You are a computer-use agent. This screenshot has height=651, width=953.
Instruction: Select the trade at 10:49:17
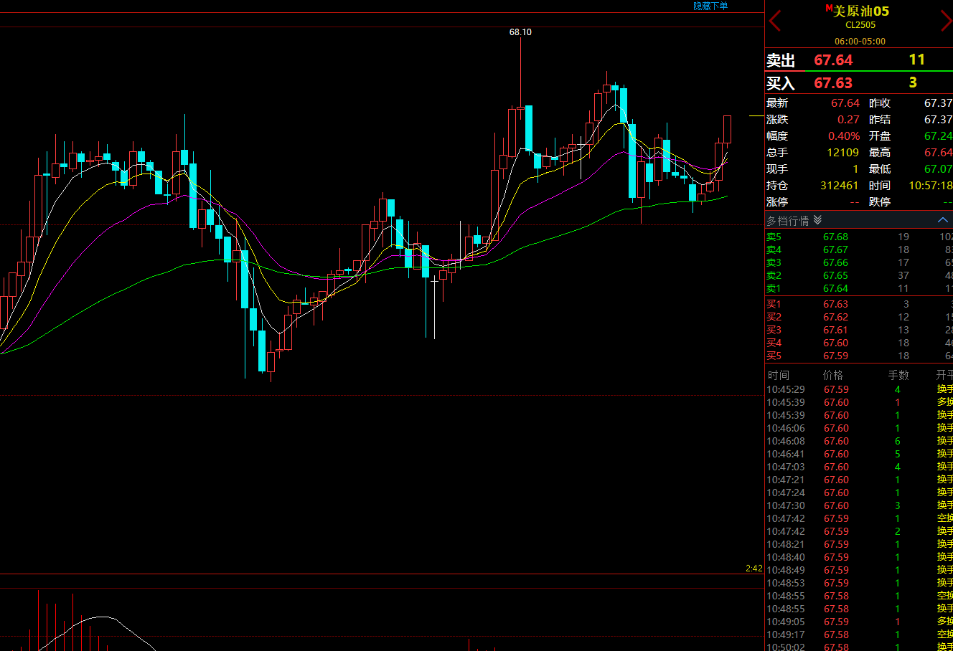pyautogui.click(x=859, y=635)
